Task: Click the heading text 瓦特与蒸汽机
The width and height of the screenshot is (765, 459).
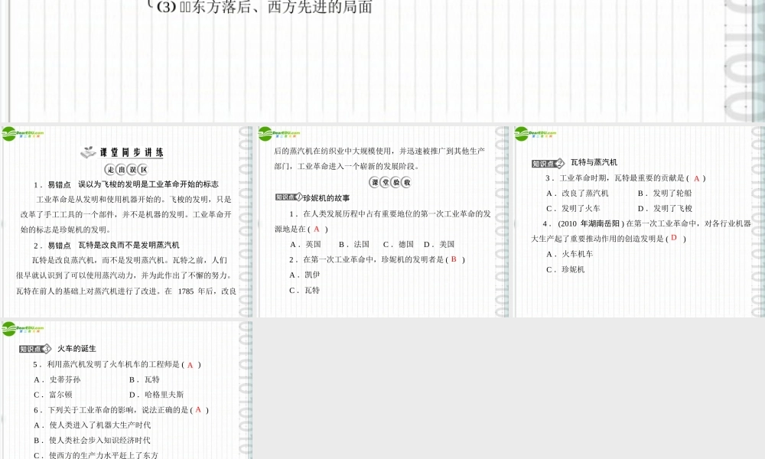Action: [594, 162]
